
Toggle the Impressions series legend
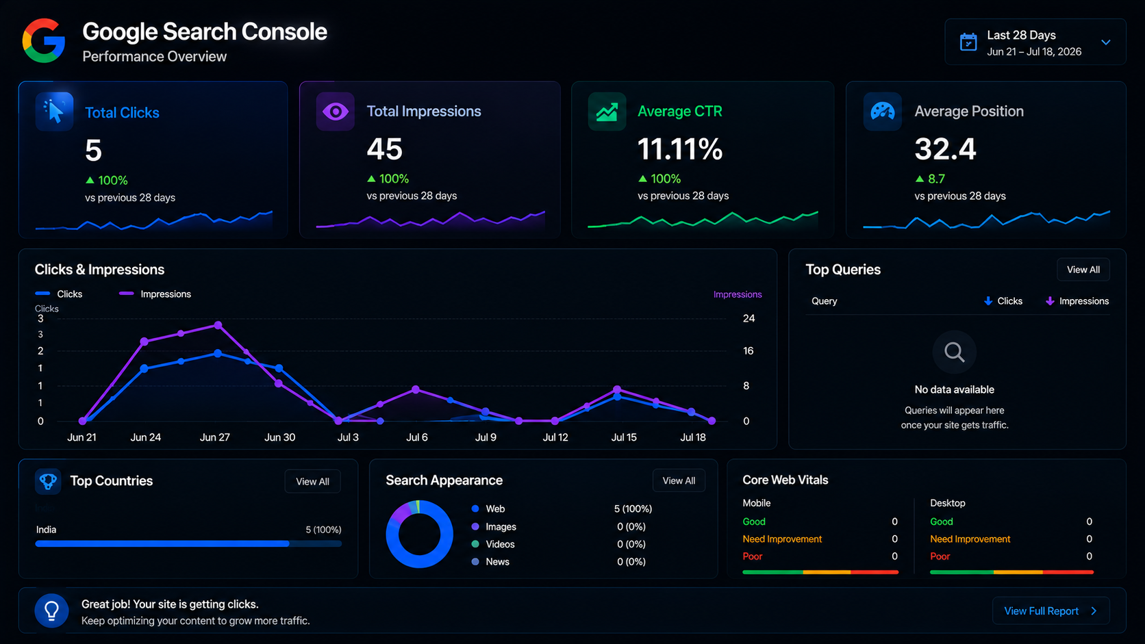[x=155, y=294]
